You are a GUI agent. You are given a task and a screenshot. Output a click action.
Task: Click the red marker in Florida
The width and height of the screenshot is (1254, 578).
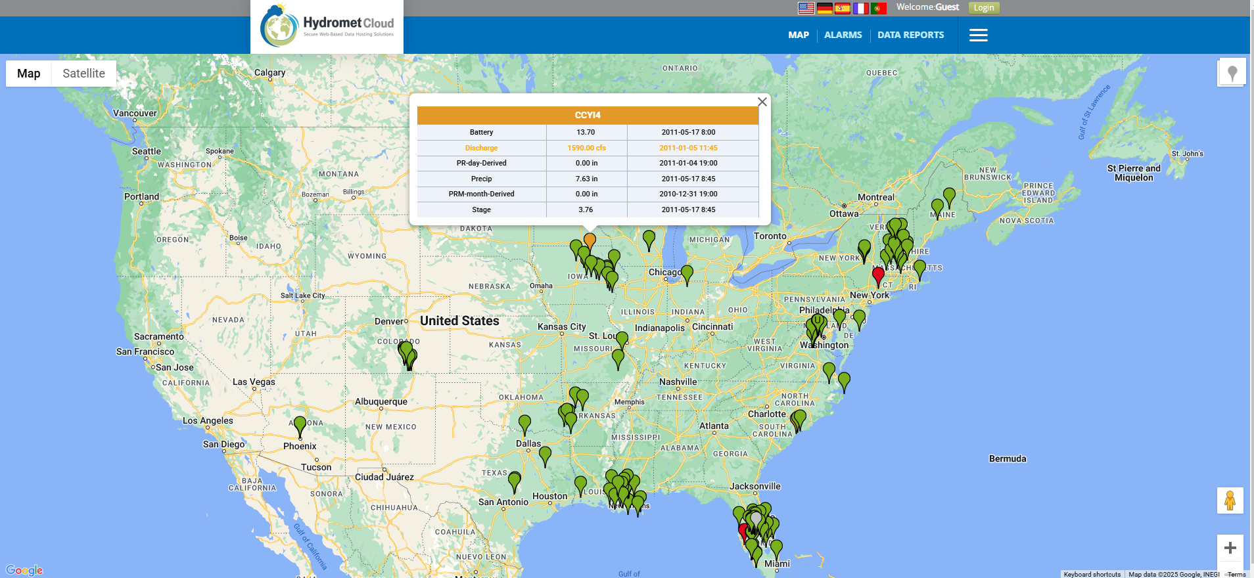point(743,531)
